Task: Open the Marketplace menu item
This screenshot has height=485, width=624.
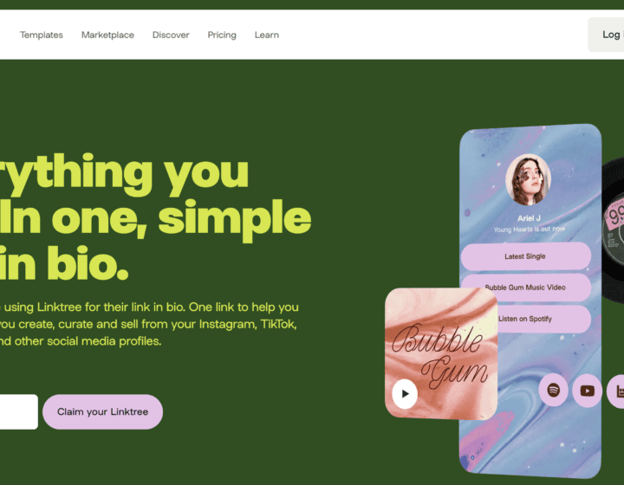Action: pyautogui.click(x=107, y=35)
